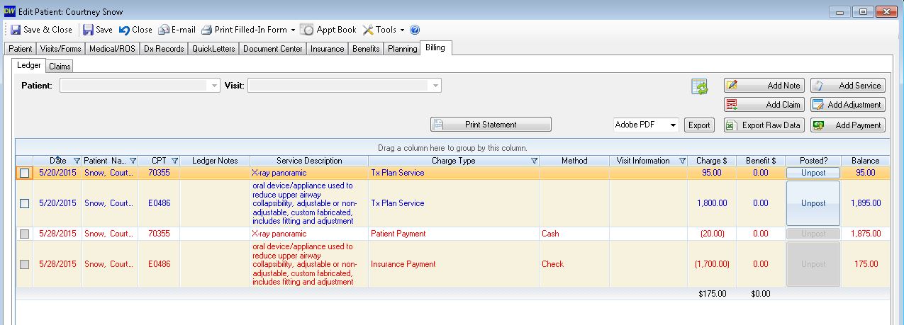Click the 'Check' method cell
Screen dimensions: 904x325
coord(574,264)
